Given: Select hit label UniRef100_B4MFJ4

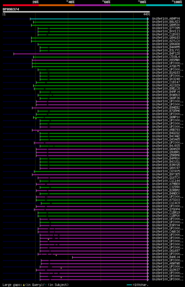Looking at the screenshot, I should point(166,92).
